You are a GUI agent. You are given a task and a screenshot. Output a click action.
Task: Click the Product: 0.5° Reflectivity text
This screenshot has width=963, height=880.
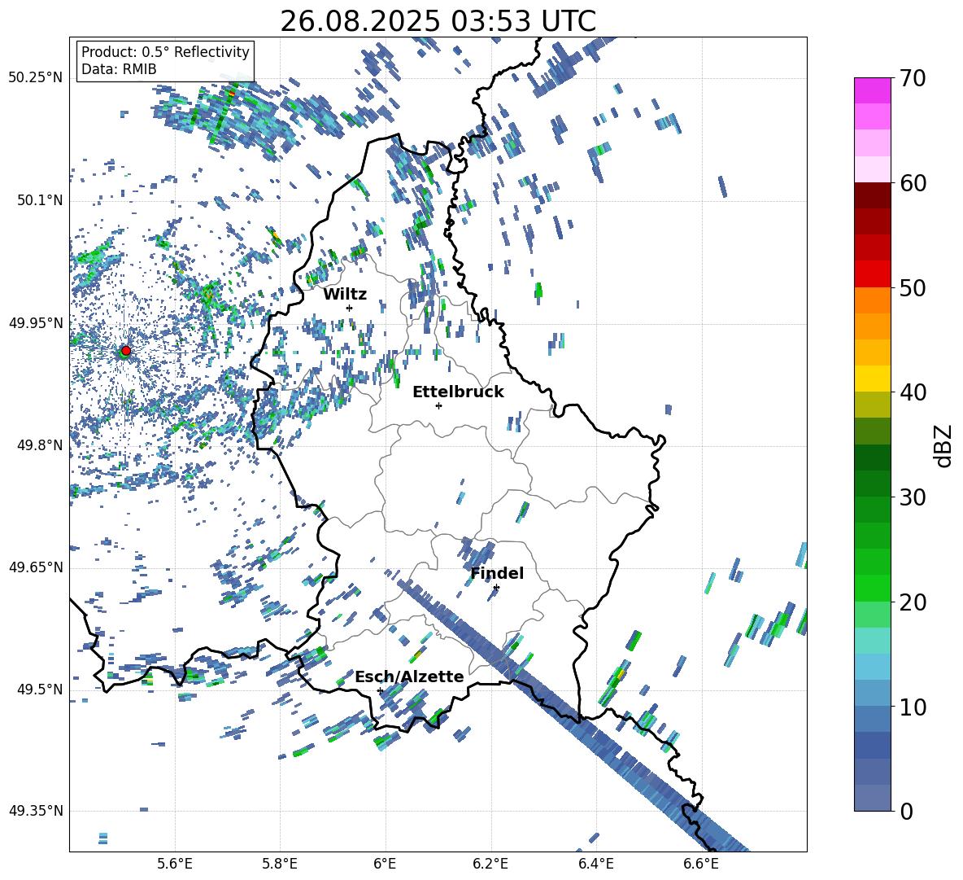[165, 51]
